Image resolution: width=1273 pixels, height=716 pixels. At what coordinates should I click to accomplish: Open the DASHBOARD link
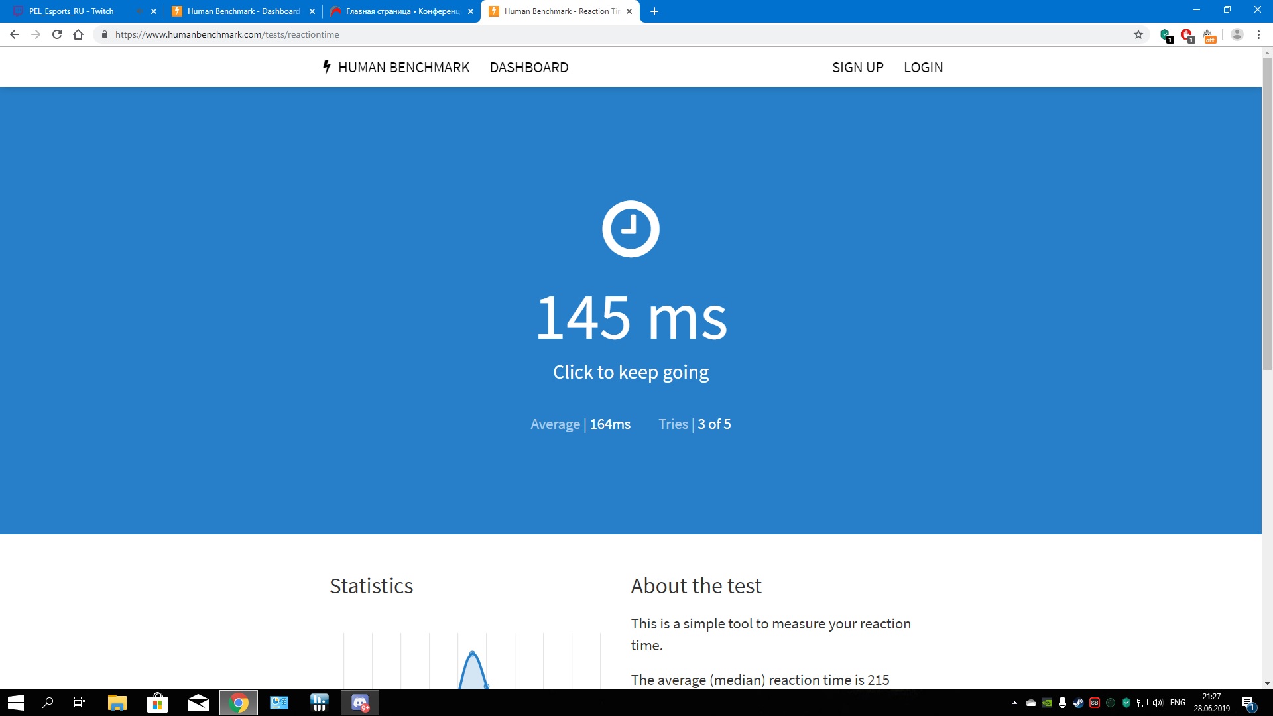pos(528,68)
